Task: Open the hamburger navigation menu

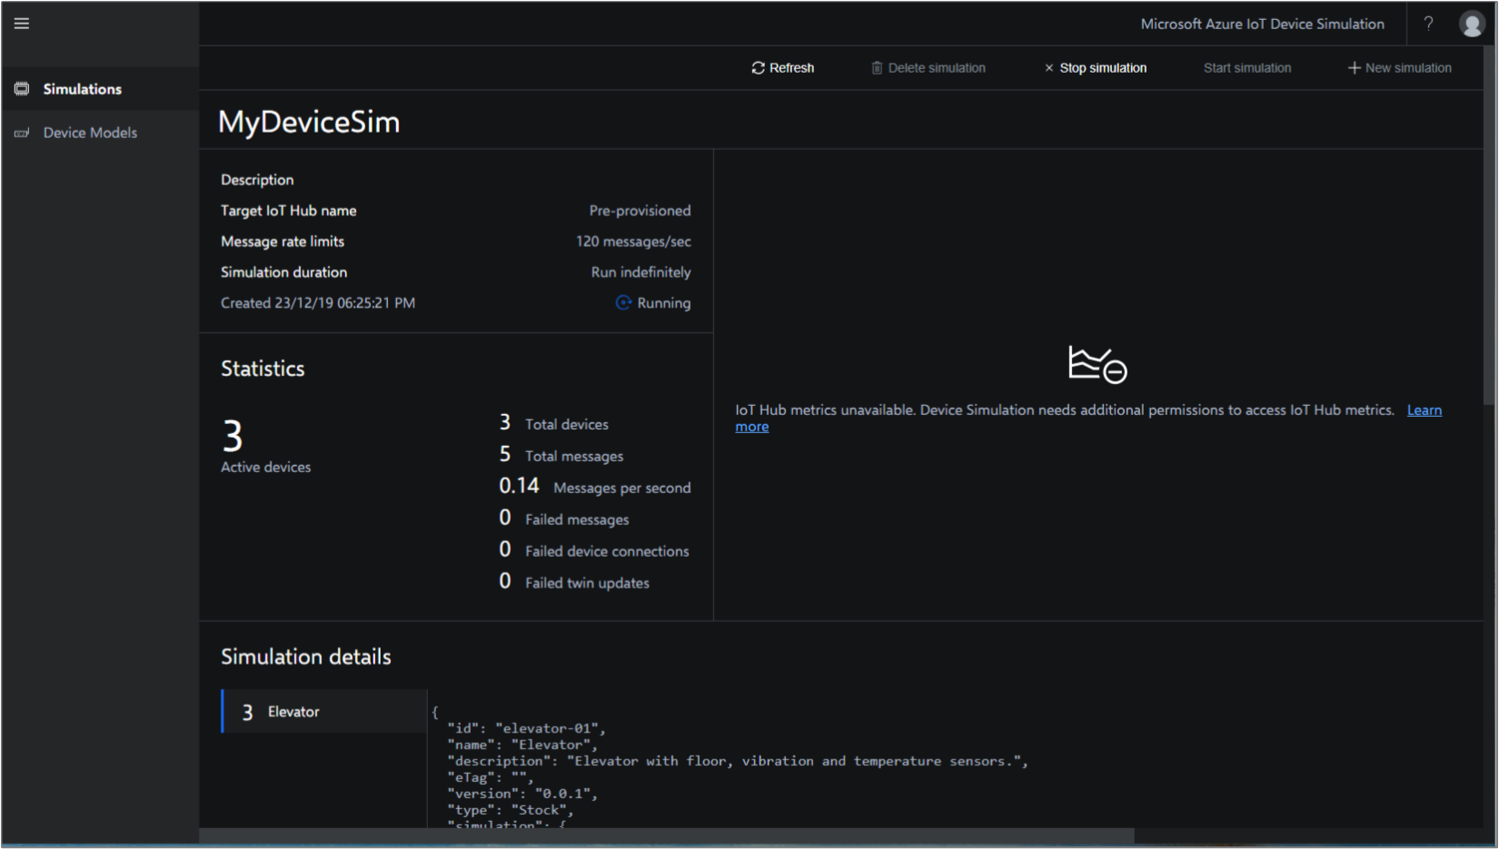Action: [x=22, y=23]
